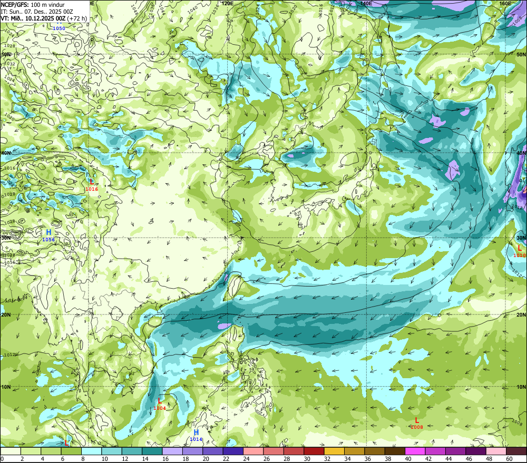The image size is (527, 463).
Task: Select the red L marker above 1008
Action: pos(417,420)
